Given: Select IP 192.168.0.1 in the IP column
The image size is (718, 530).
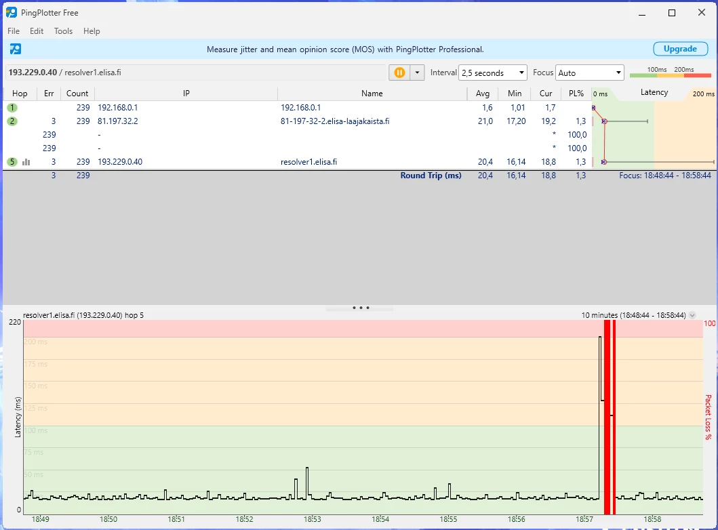Looking at the screenshot, I should point(118,108).
